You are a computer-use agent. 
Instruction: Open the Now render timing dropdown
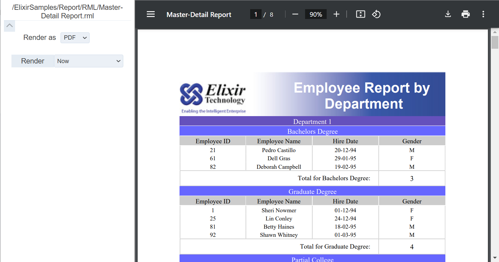tap(88, 61)
